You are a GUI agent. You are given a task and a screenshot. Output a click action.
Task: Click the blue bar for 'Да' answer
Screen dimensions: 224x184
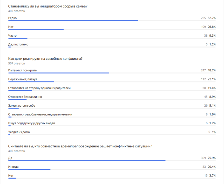(x=87, y=161)
